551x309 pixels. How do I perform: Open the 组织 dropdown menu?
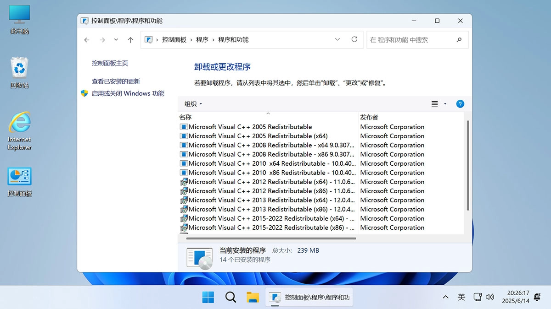click(x=192, y=104)
